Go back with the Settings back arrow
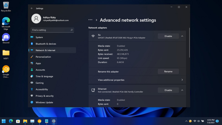This screenshot has width=222, height=125. [32, 8]
